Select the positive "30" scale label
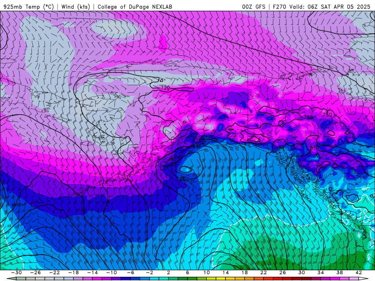375x281 pixels. click(301, 273)
